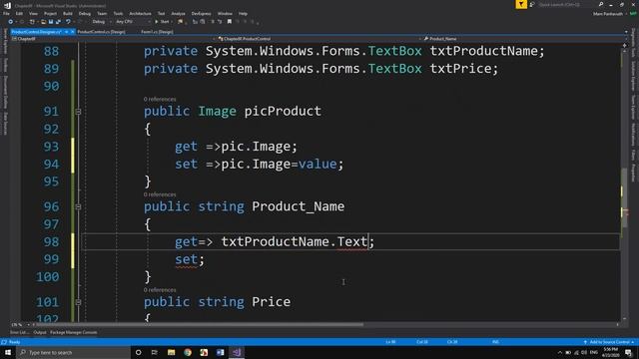The width and height of the screenshot is (639, 359).
Task: Open Microsoft Word from the taskbar
Action: pyautogui.click(x=220, y=352)
